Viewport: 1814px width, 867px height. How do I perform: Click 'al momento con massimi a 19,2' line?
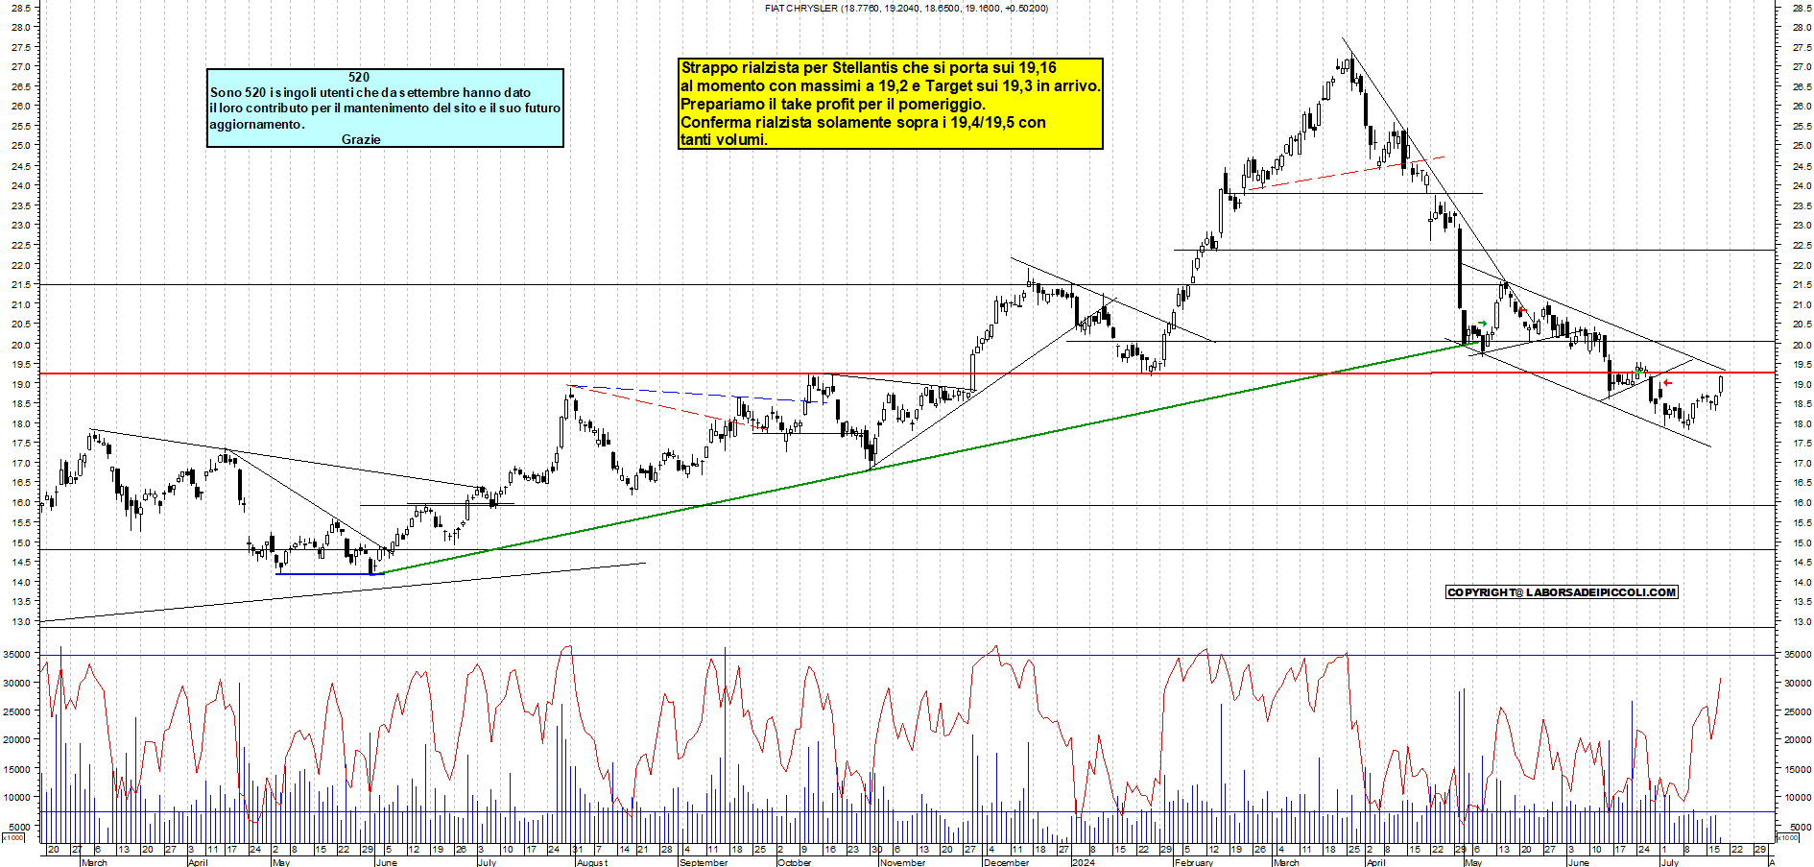[x=891, y=85]
